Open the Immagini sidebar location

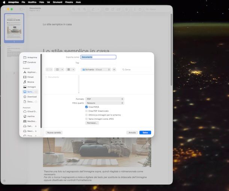pyautogui.click(x=30, y=87)
